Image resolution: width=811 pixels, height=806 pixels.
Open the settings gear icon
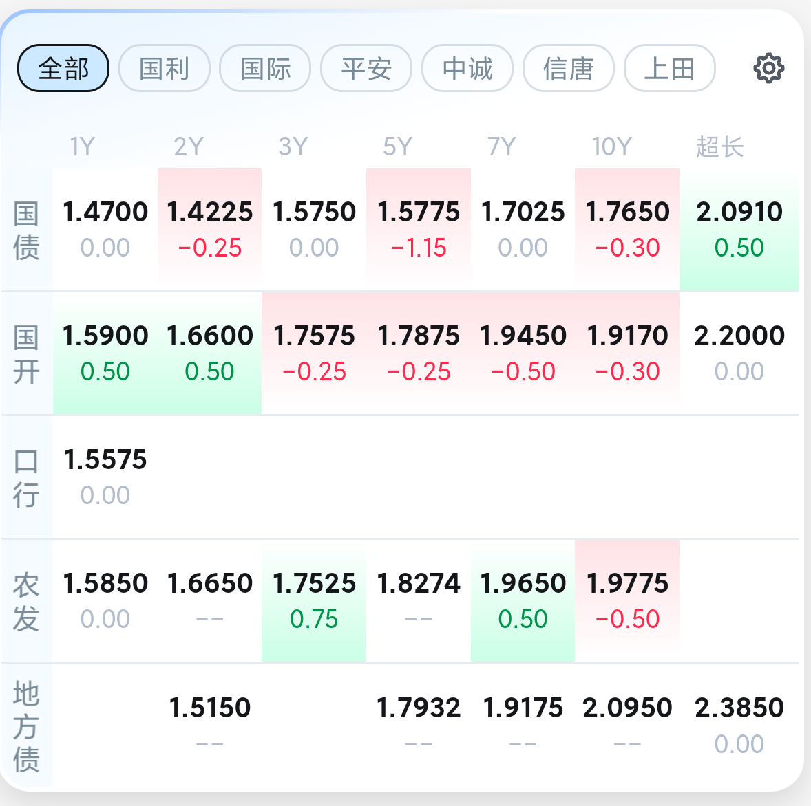(768, 69)
